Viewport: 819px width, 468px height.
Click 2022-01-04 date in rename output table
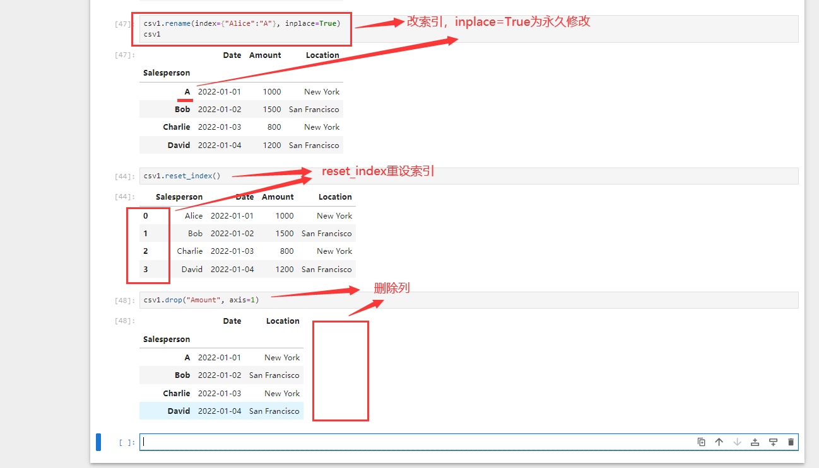(x=220, y=145)
